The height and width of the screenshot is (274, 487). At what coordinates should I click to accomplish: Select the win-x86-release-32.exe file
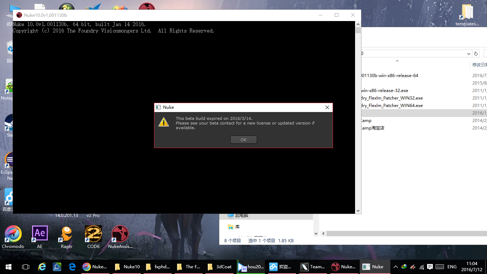point(385,91)
